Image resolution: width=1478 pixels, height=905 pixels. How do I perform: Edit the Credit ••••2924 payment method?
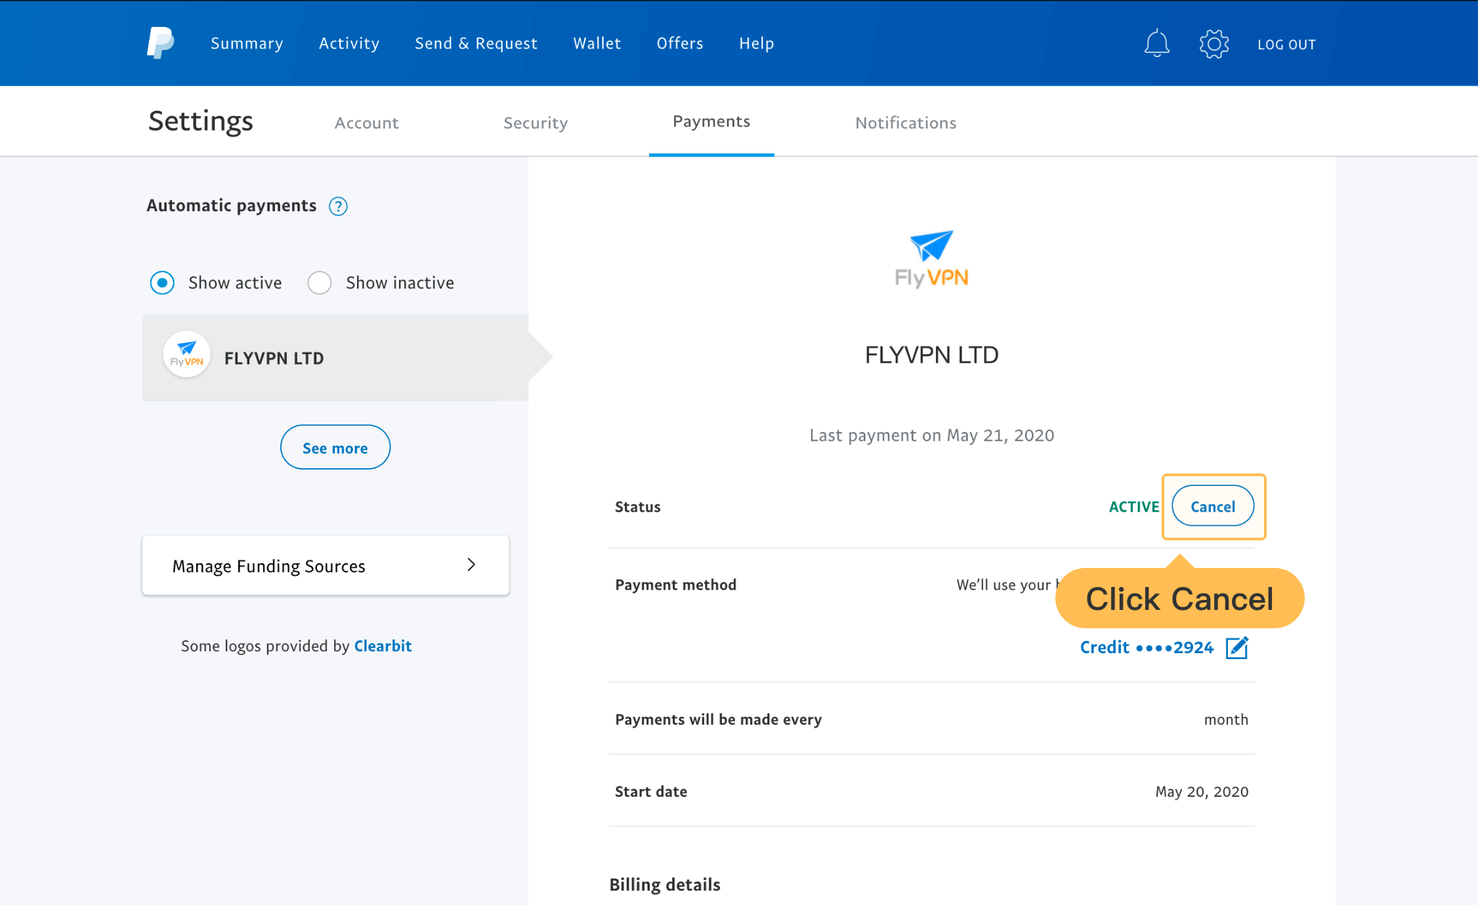click(x=1238, y=647)
